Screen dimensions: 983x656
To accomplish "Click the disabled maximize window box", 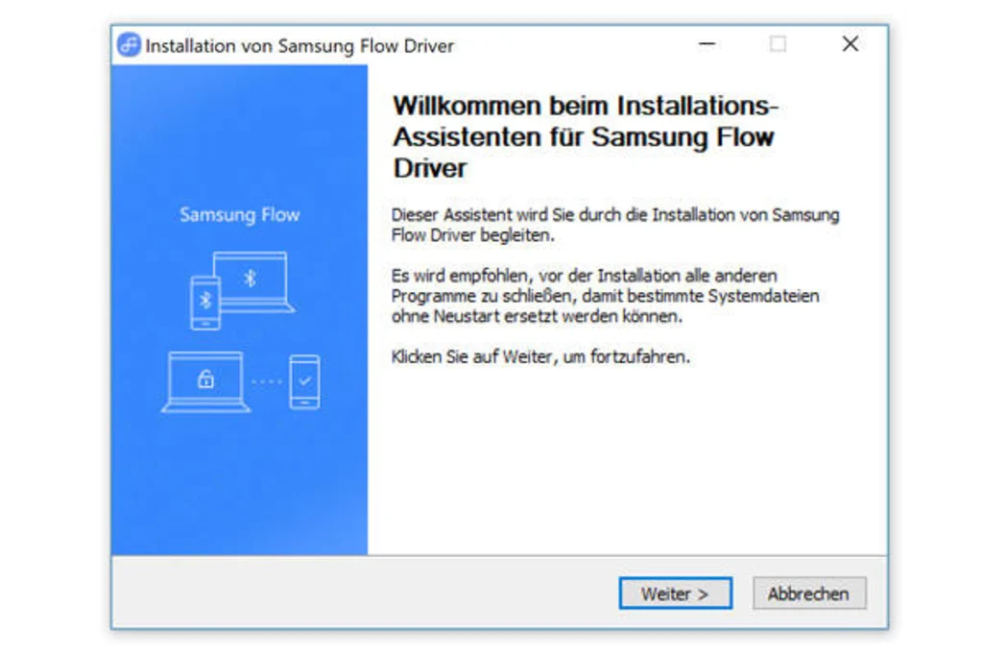I will [778, 44].
